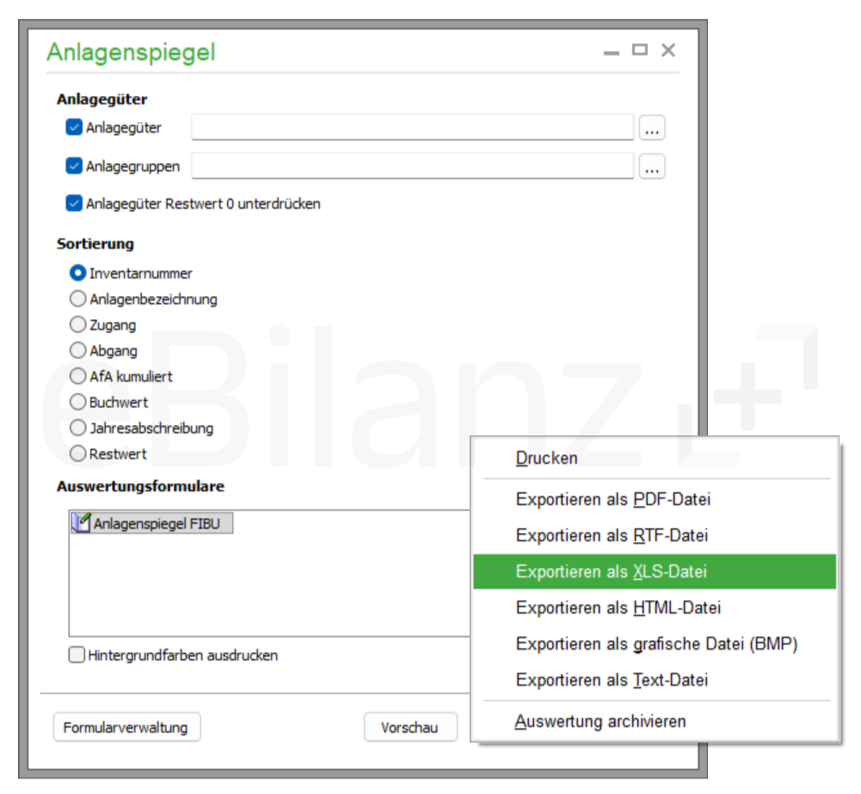Choose Exportieren als RTF-Datei
The image size is (861, 794).
pos(655,535)
